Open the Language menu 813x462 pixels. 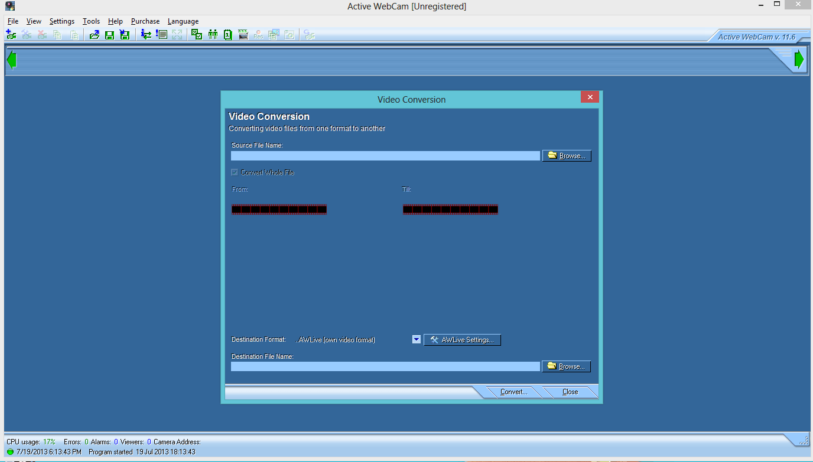click(183, 21)
